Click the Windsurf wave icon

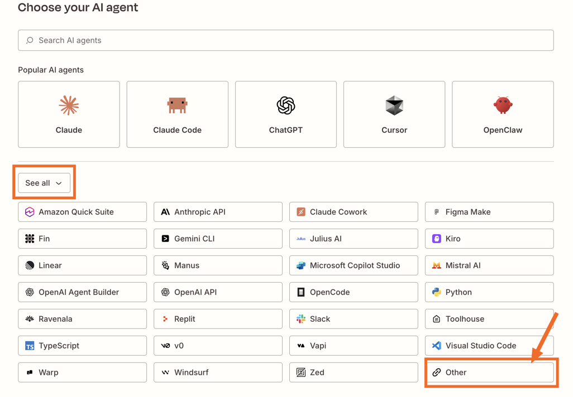[165, 372]
